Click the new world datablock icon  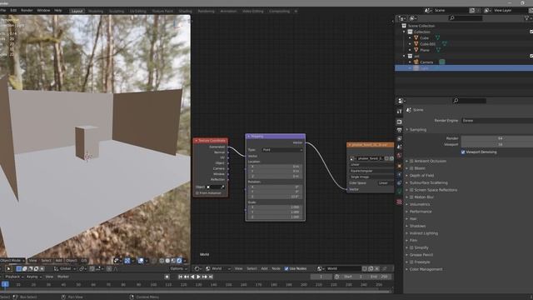coord(371,268)
